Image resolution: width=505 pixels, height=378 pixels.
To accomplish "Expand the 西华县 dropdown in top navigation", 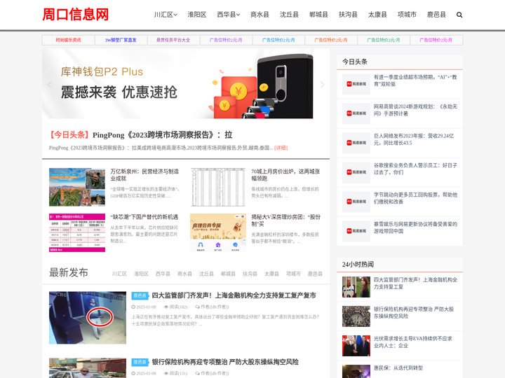I will (229, 15).
